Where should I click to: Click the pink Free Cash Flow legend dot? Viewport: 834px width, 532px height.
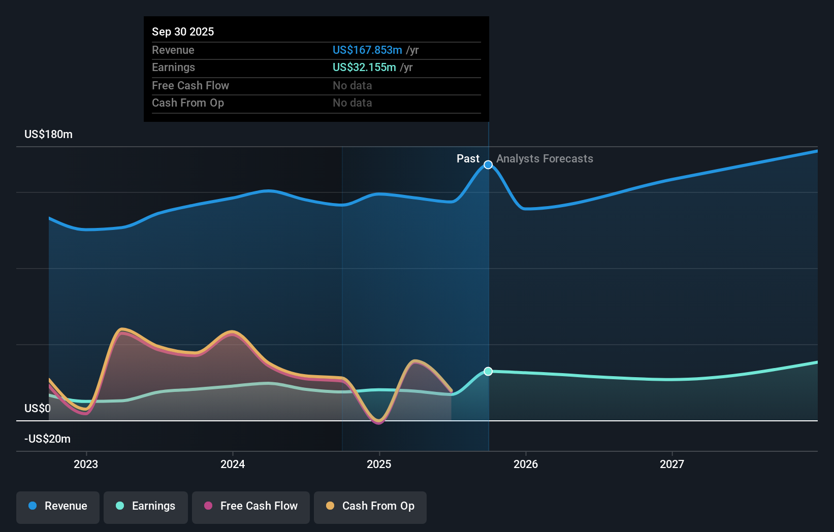click(208, 506)
